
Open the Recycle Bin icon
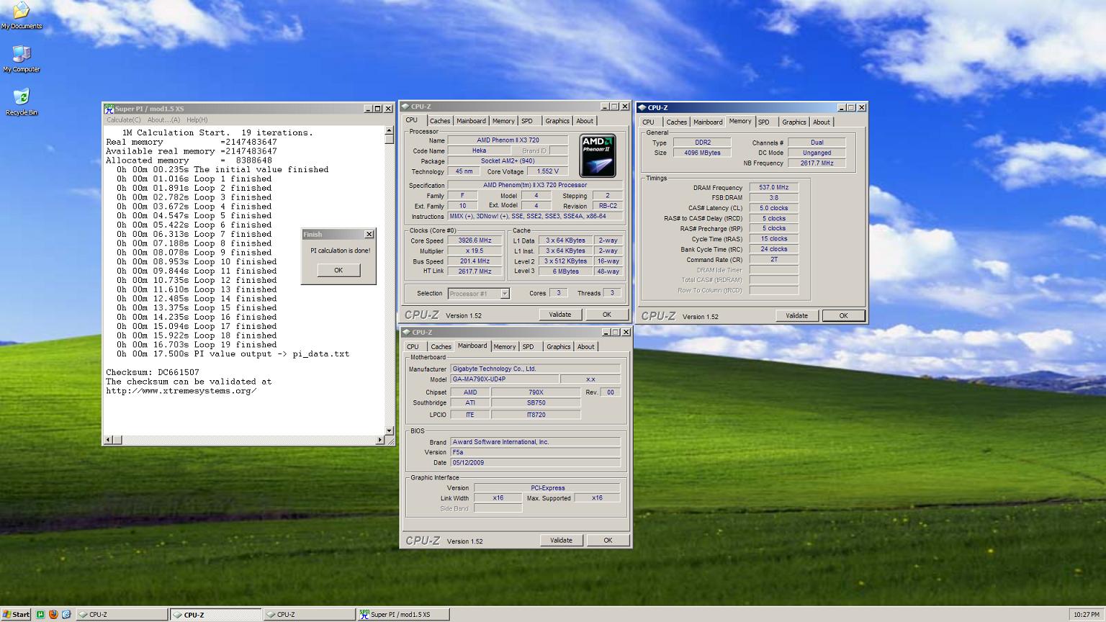coord(22,102)
